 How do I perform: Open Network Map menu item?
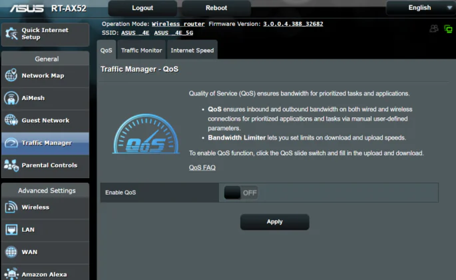45,76
